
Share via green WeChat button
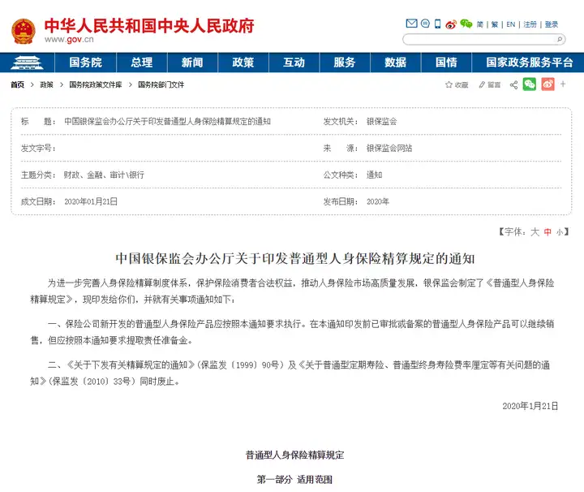coord(530,84)
